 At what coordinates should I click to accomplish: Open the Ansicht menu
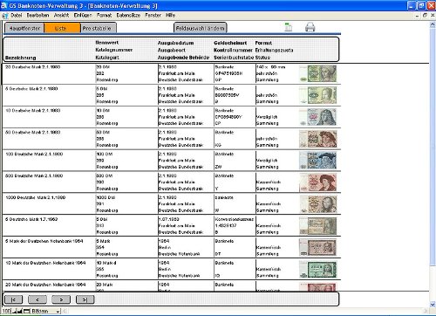[61, 15]
